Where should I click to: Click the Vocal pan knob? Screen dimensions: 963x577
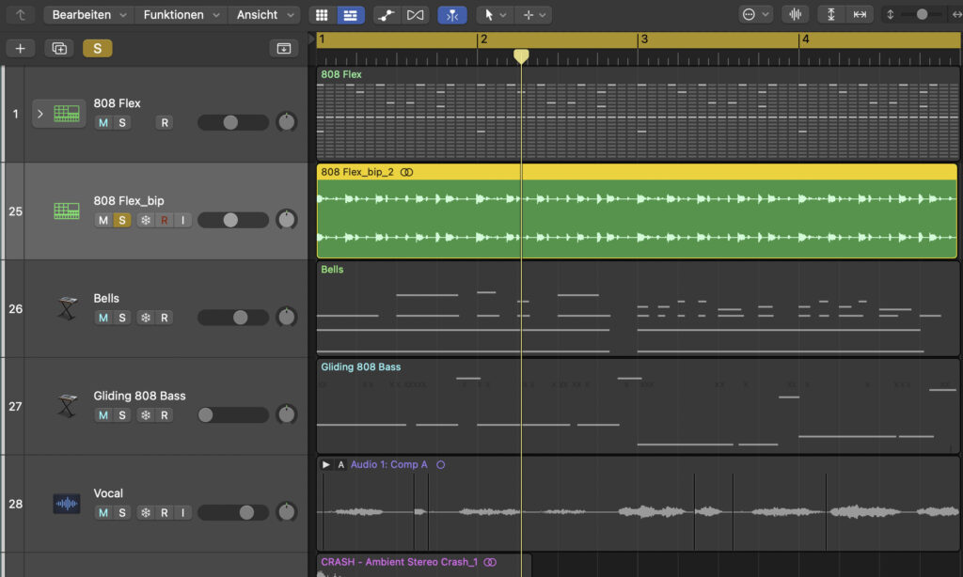click(287, 512)
